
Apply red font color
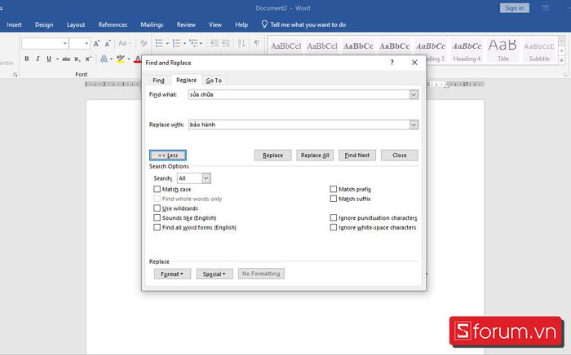[x=137, y=59]
